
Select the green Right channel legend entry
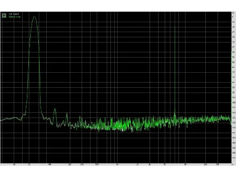tap(15, 17)
